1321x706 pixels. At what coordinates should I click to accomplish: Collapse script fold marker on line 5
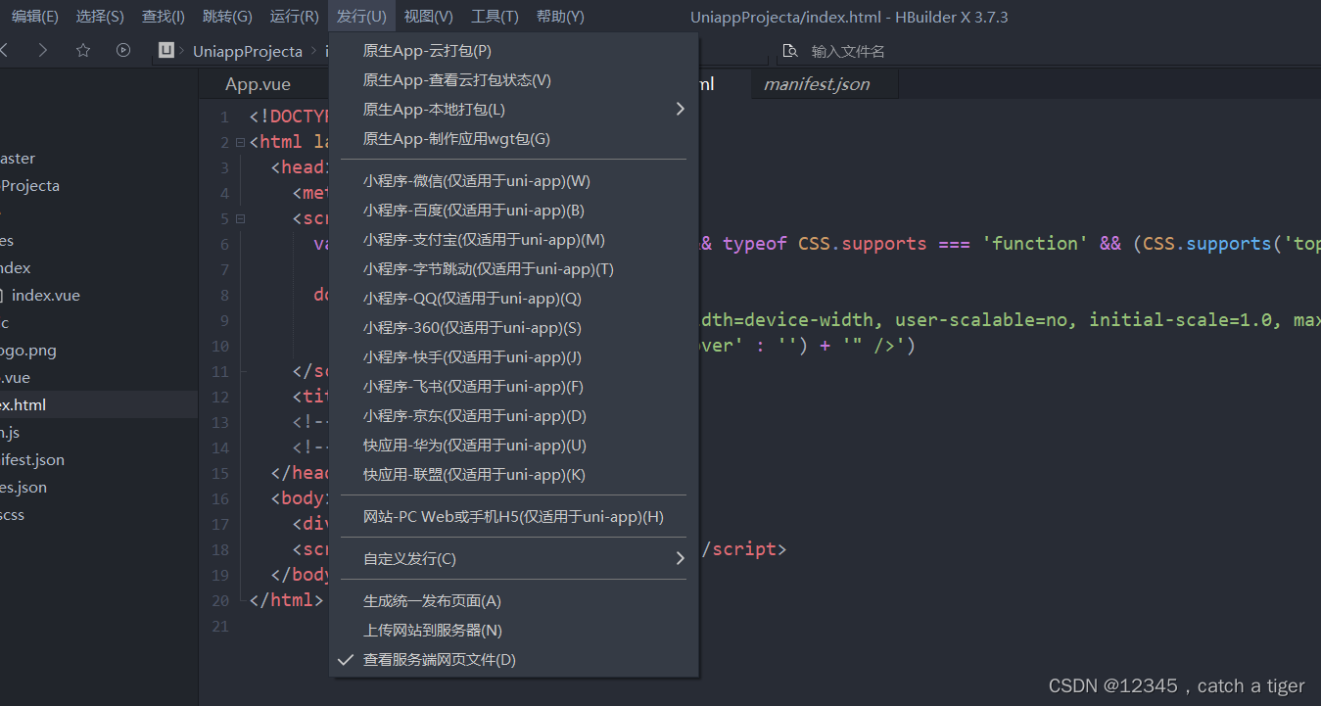pos(240,218)
